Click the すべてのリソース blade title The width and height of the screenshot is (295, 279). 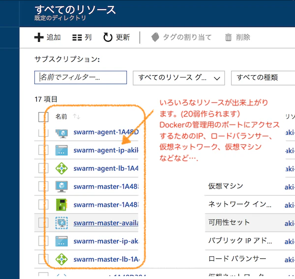75,9
